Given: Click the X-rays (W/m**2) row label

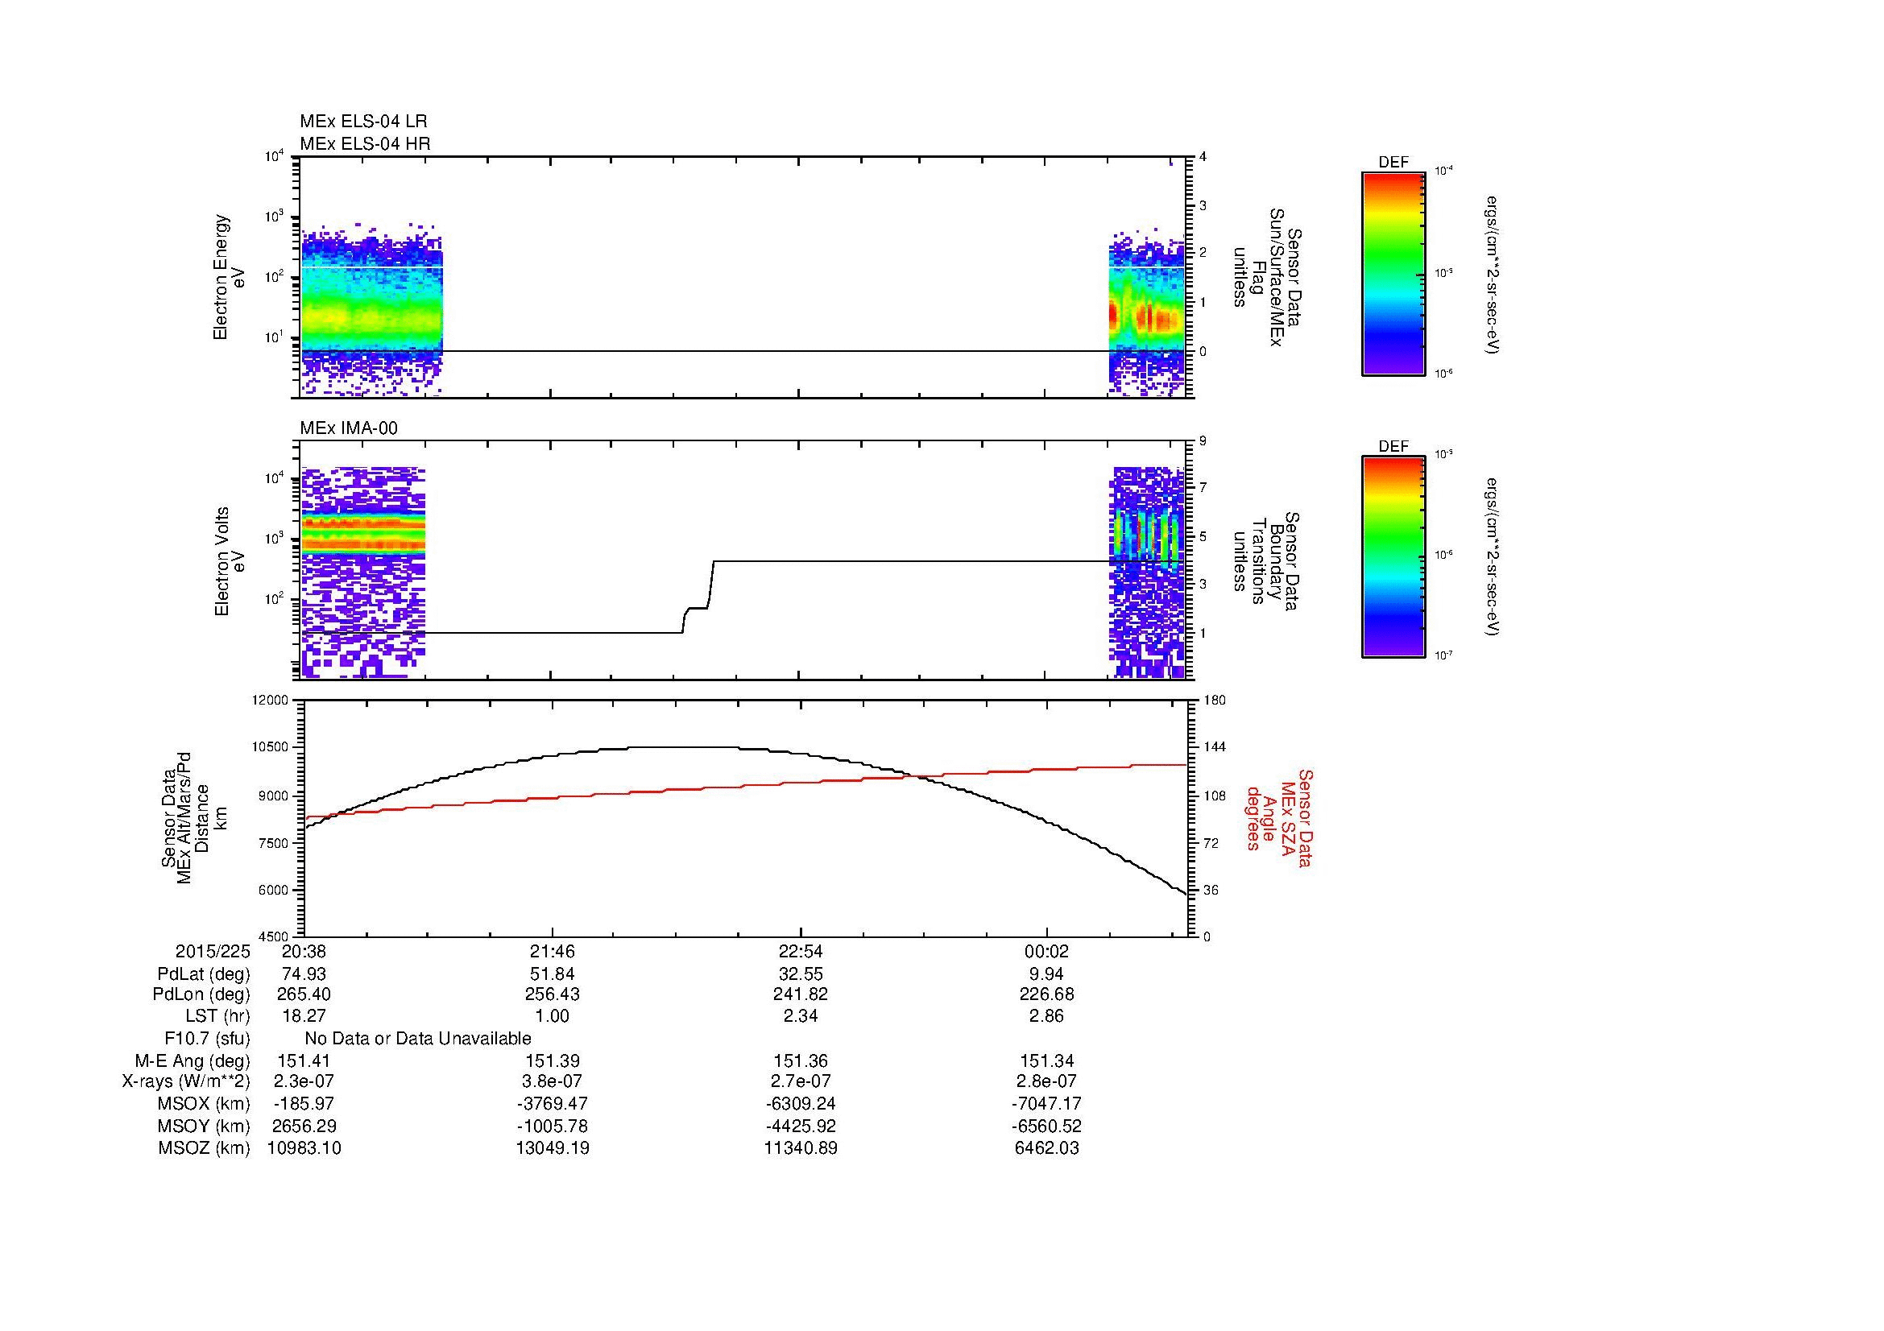Looking at the screenshot, I should 185,1081.
